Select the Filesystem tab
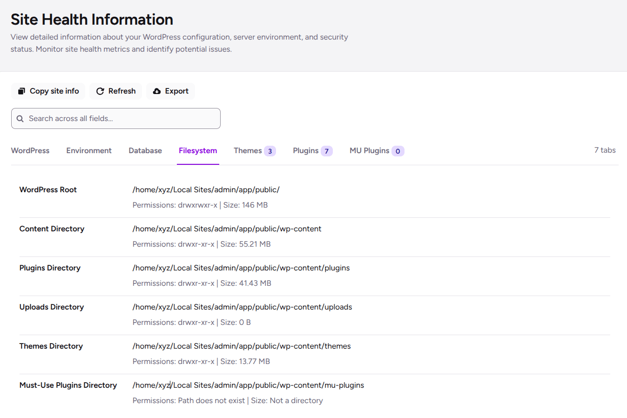Viewport: 627px width, 418px height. pyautogui.click(x=198, y=151)
